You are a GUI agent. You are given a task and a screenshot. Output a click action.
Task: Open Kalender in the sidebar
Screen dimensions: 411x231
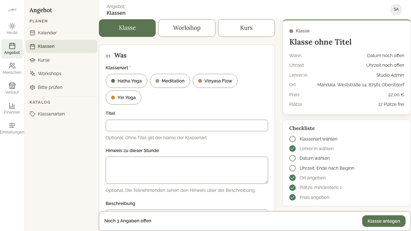61,33
